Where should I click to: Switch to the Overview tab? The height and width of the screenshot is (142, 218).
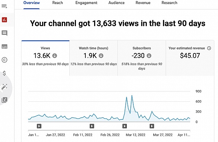(x=32, y=3)
